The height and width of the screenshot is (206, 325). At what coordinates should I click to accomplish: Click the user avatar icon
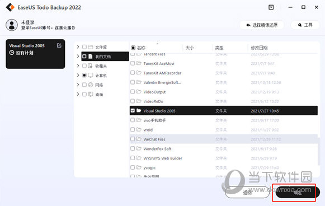12,25
